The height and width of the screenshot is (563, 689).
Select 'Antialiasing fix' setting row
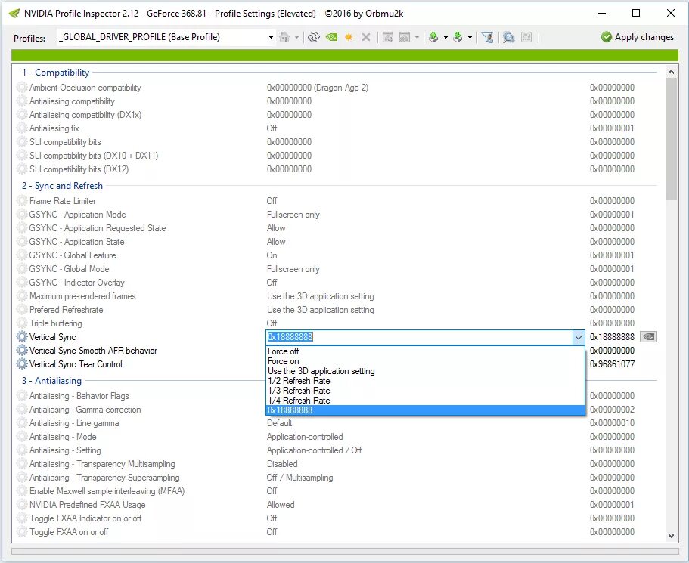[x=337, y=128]
